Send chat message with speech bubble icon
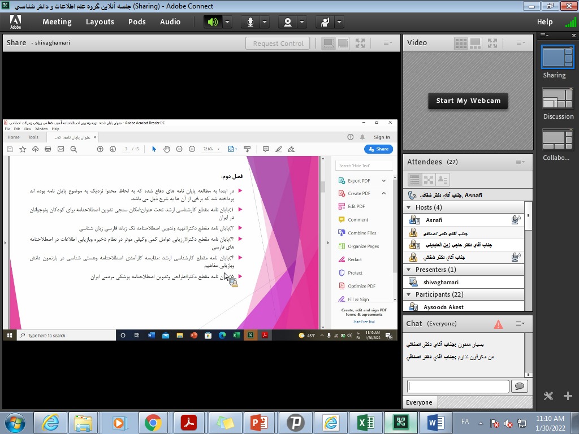Viewport: 579px width, 434px height. (x=519, y=386)
